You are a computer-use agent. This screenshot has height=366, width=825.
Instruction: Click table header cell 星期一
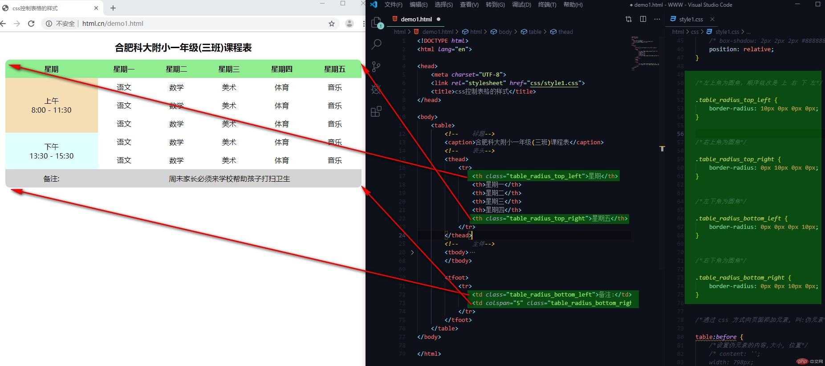click(x=124, y=69)
